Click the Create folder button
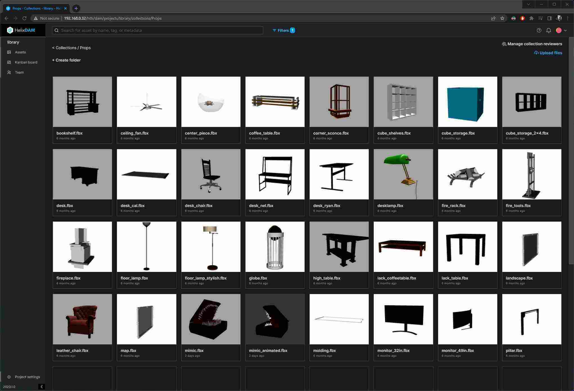The image size is (574, 391). pyautogui.click(x=66, y=60)
